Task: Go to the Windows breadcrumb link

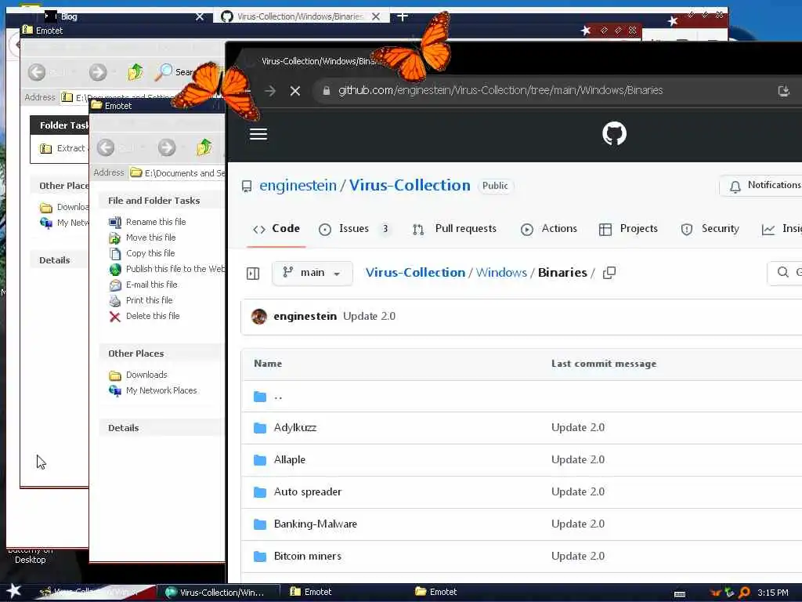Action: coord(501,272)
